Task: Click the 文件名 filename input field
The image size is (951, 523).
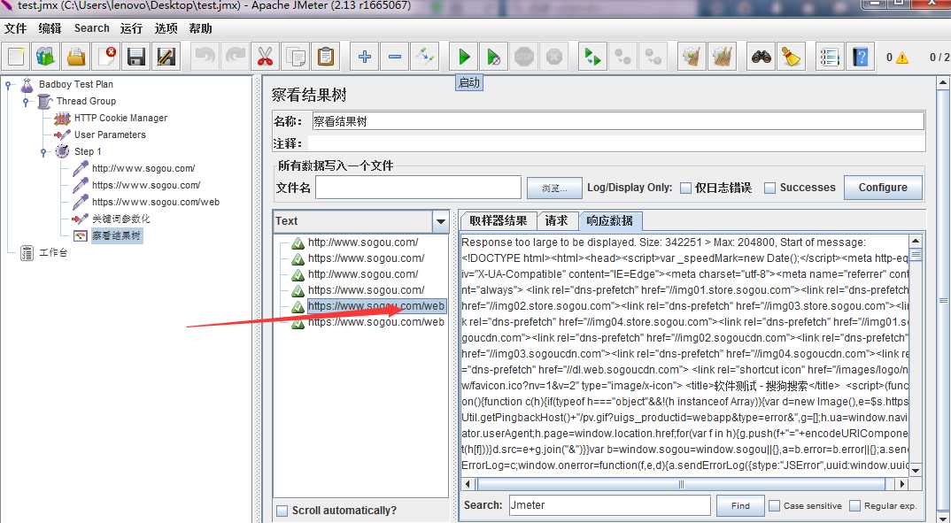Action: click(x=418, y=188)
